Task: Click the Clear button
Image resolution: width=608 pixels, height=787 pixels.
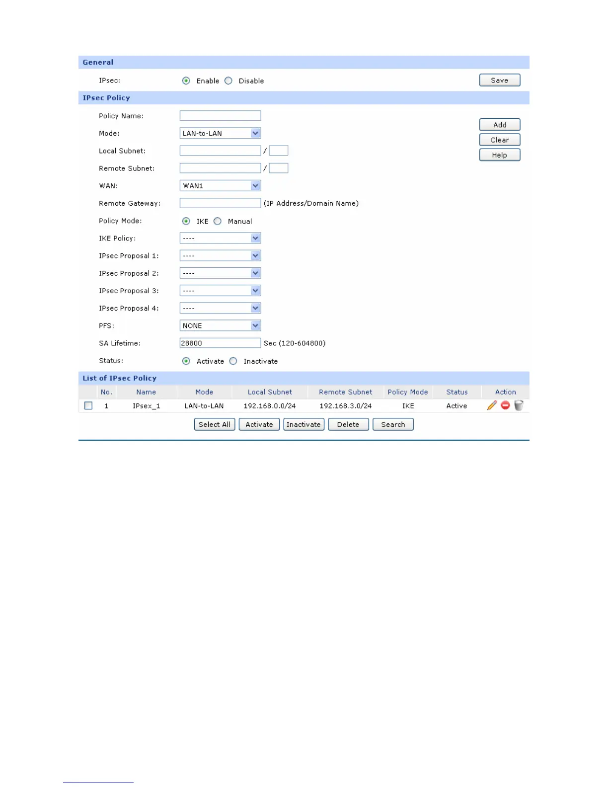Action: click(x=500, y=140)
